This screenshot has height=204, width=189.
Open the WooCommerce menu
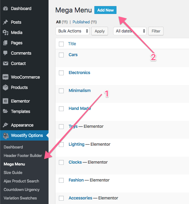[x=25, y=77]
